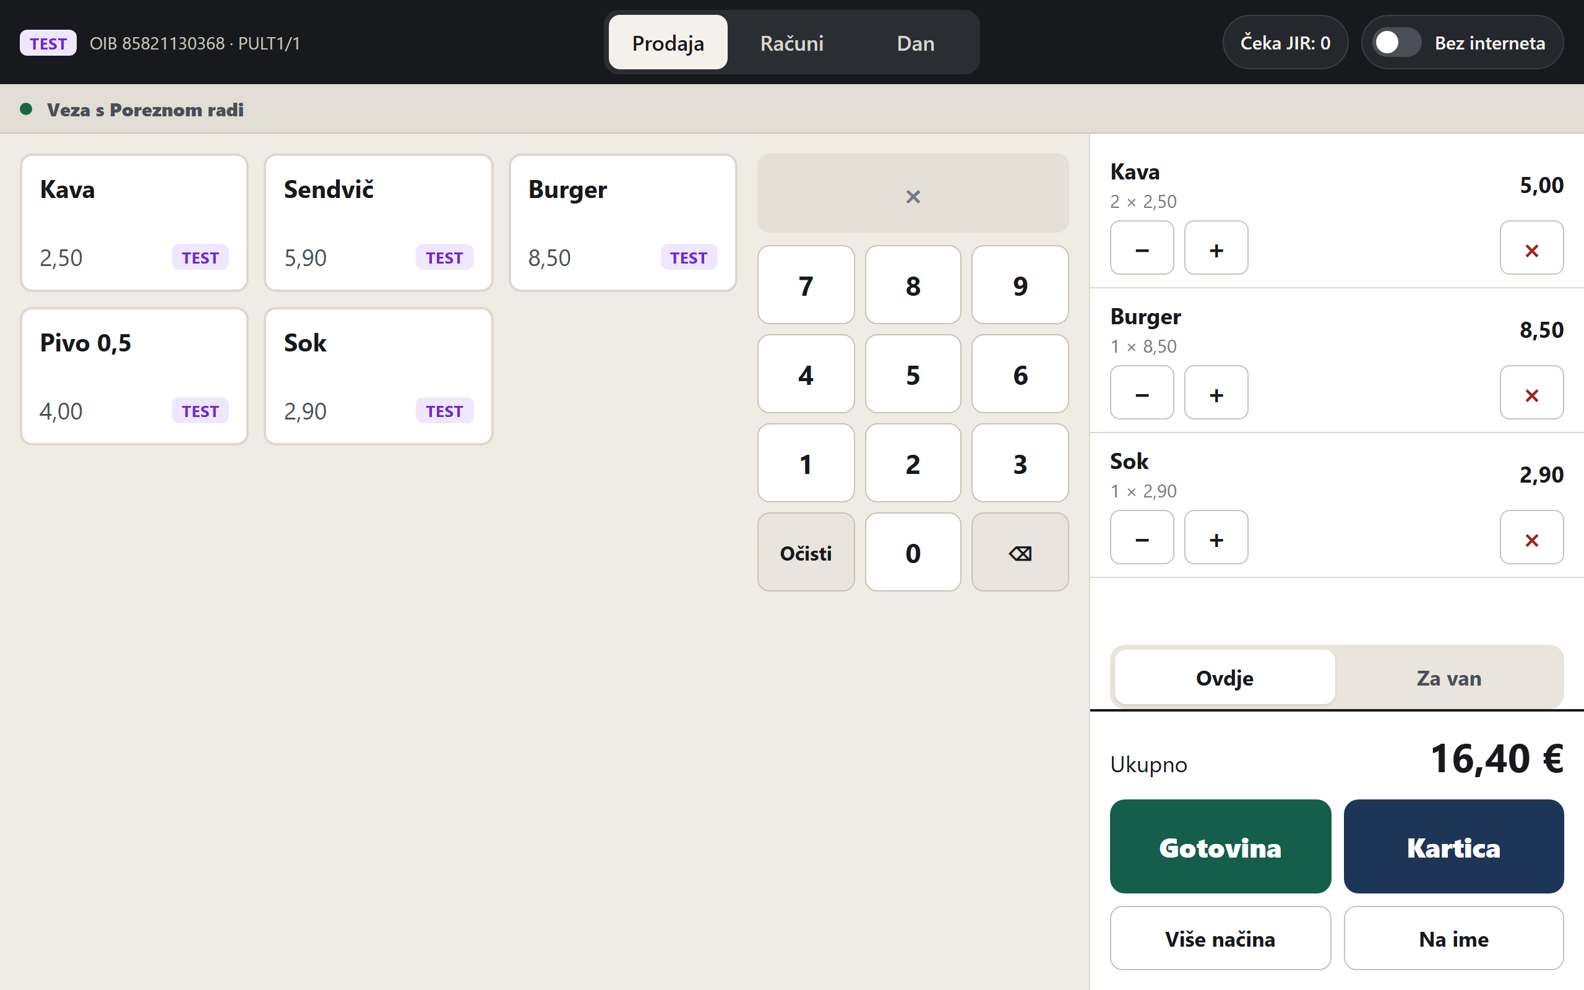Decrease Kava quantity with minus button

(x=1142, y=247)
